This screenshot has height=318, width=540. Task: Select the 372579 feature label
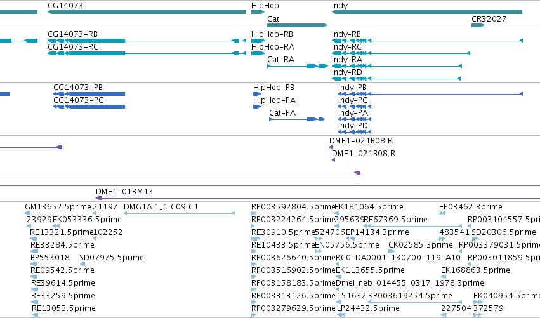[489, 308]
